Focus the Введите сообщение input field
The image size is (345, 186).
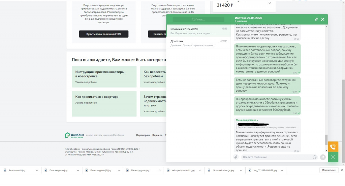[277, 157]
